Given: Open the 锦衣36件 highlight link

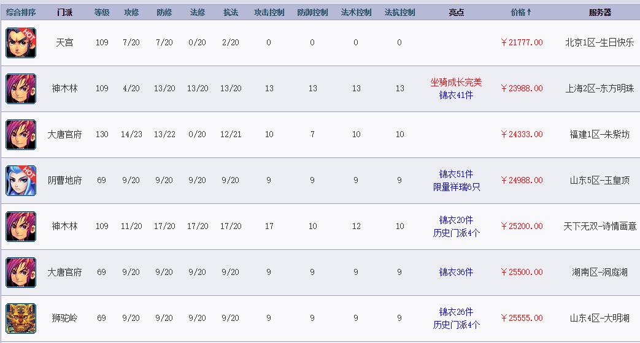Looking at the screenshot, I should tap(456, 273).
